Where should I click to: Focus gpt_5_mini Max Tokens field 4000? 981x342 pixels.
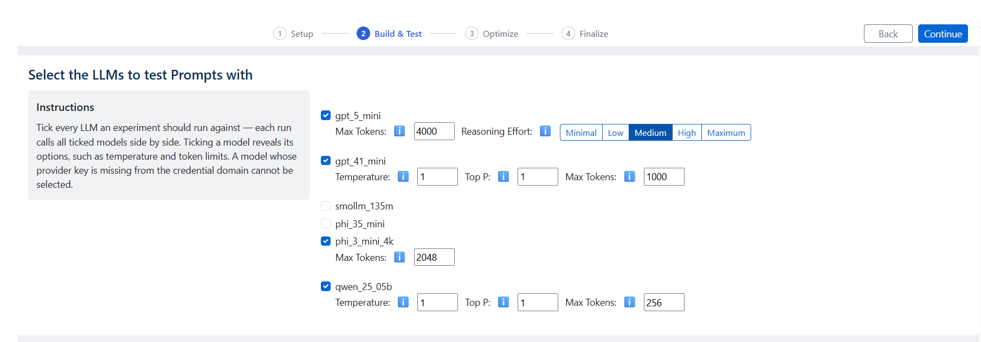[434, 131]
